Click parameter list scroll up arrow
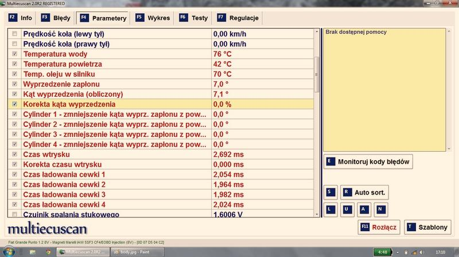 (x=317, y=31)
